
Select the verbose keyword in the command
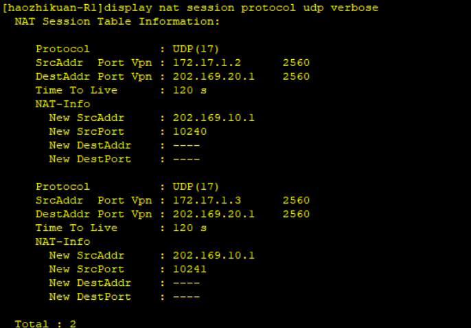pyautogui.click(x=354, y=8)
